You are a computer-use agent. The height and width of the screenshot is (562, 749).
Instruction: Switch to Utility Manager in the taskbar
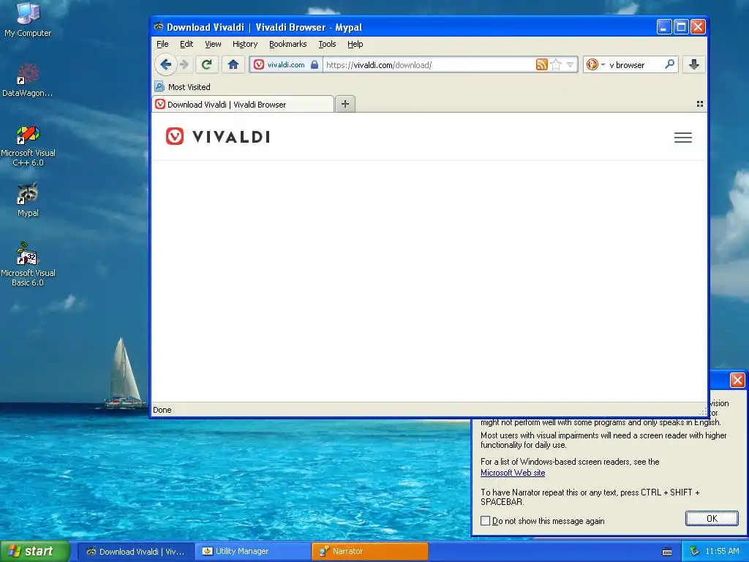pyautogui.click(x=253, y=552)
